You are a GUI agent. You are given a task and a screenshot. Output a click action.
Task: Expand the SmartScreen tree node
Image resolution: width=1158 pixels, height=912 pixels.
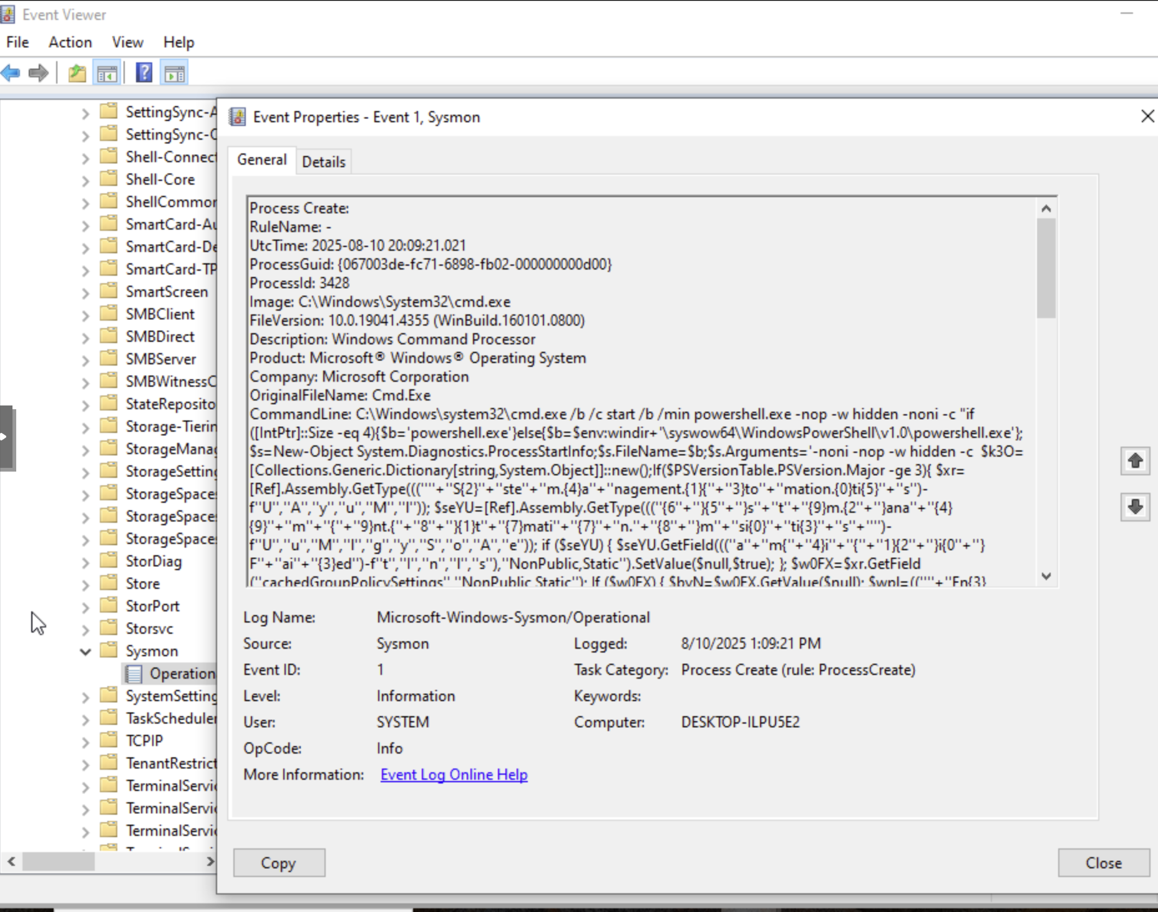pos(85,293)
